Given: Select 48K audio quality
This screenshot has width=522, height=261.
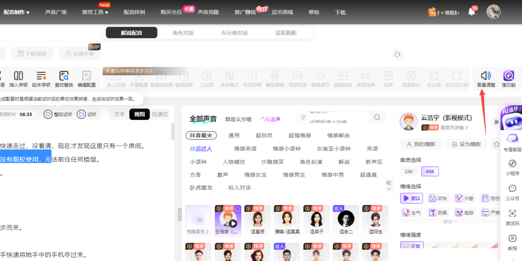Looking at the screenshot, I should (430, 171).
